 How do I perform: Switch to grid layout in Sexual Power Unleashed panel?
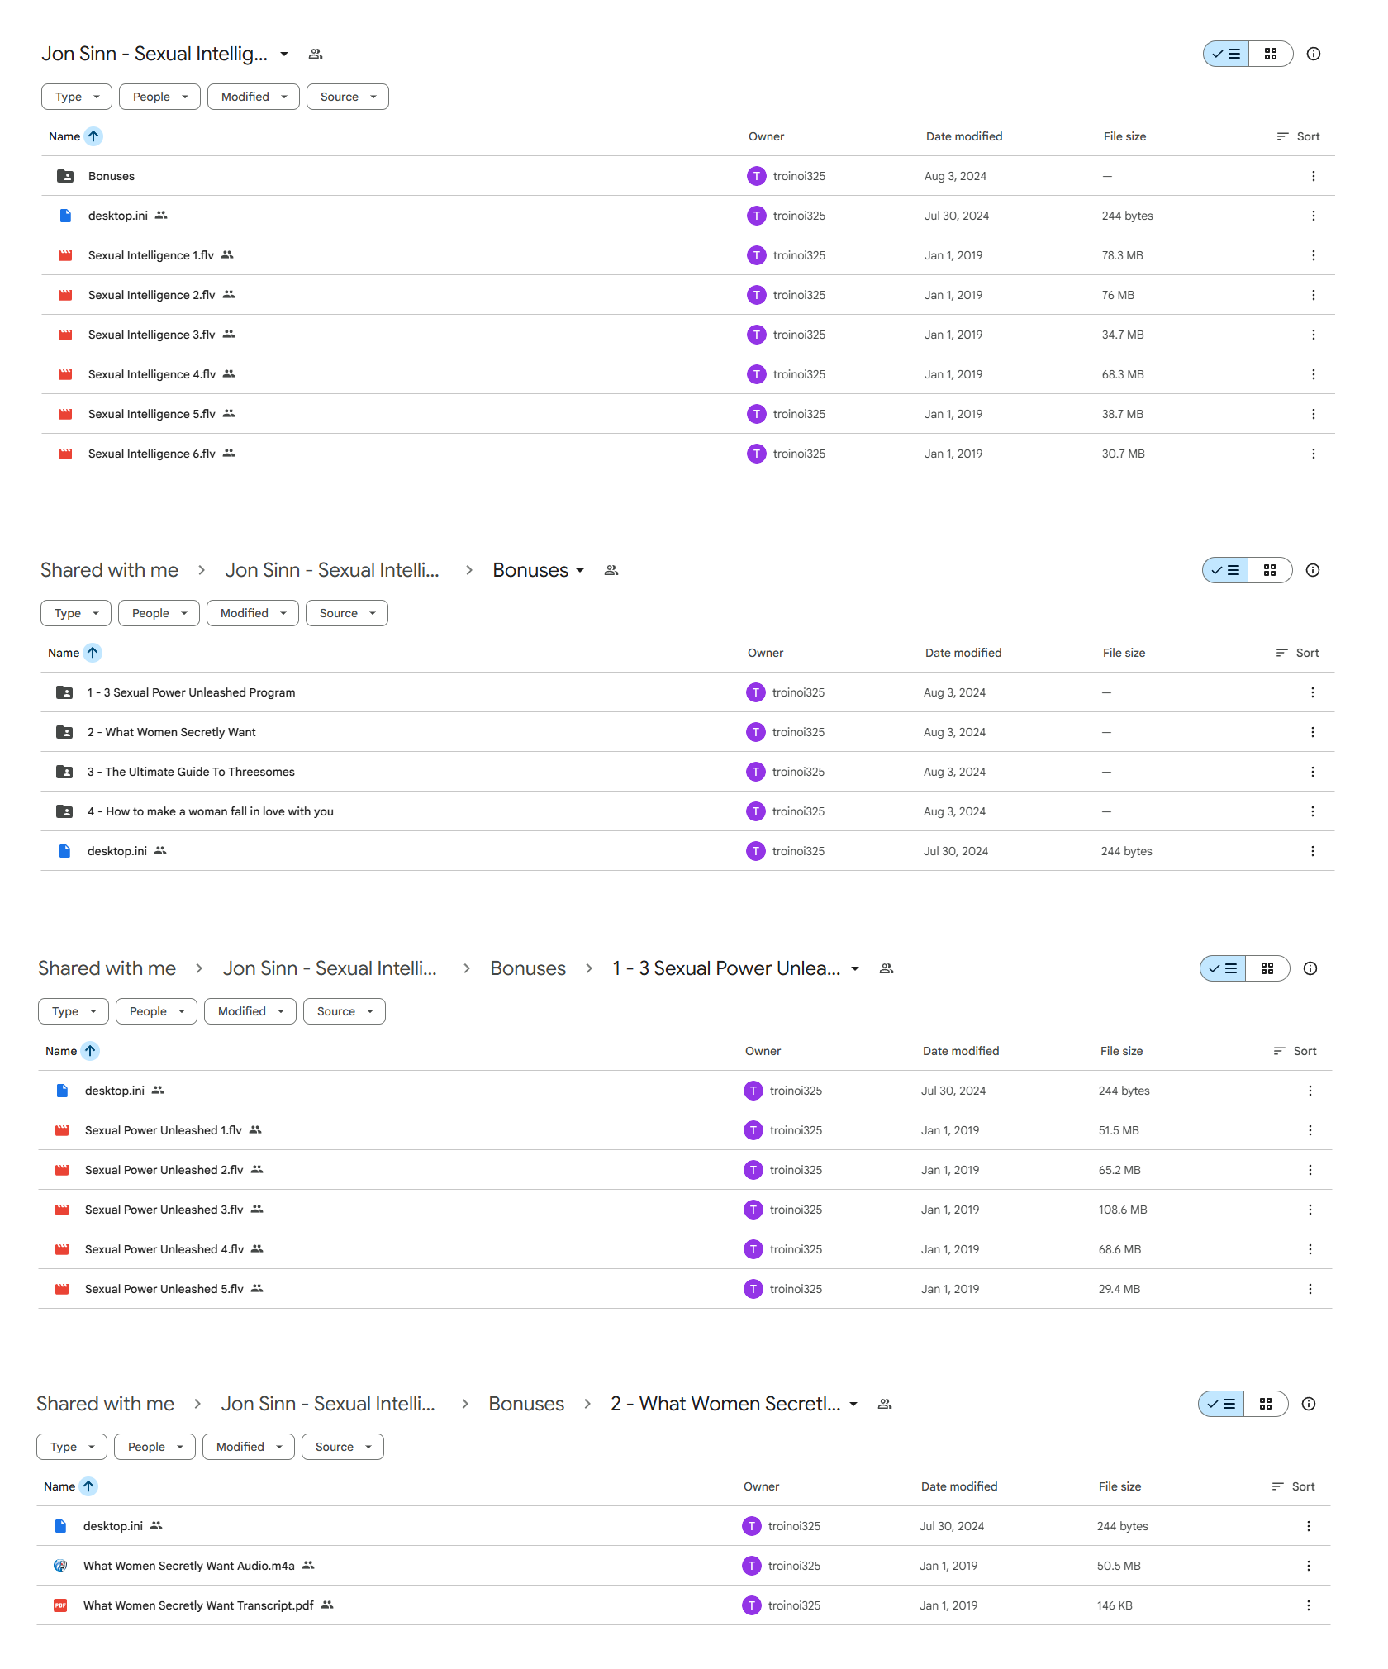pyautogui.click(x=1267, y=968)
